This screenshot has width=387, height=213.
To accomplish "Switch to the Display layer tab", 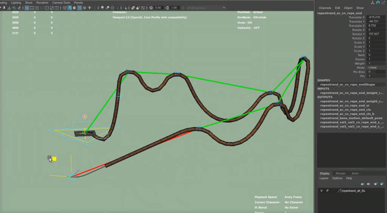I will pos(325,174).
